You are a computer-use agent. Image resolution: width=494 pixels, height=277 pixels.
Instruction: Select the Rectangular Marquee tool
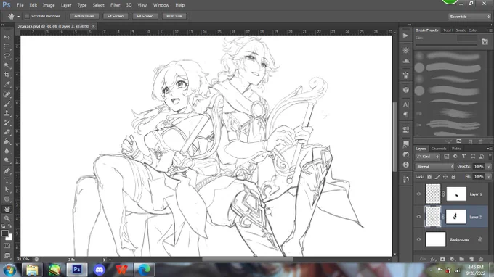pyautogui.click(x=7, y=46)
